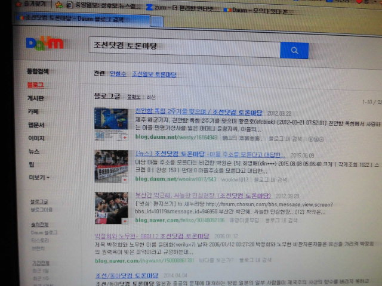Open result titled 조선/동아닷컴 토론마당

pyautogui.click(x=127, y=275)
